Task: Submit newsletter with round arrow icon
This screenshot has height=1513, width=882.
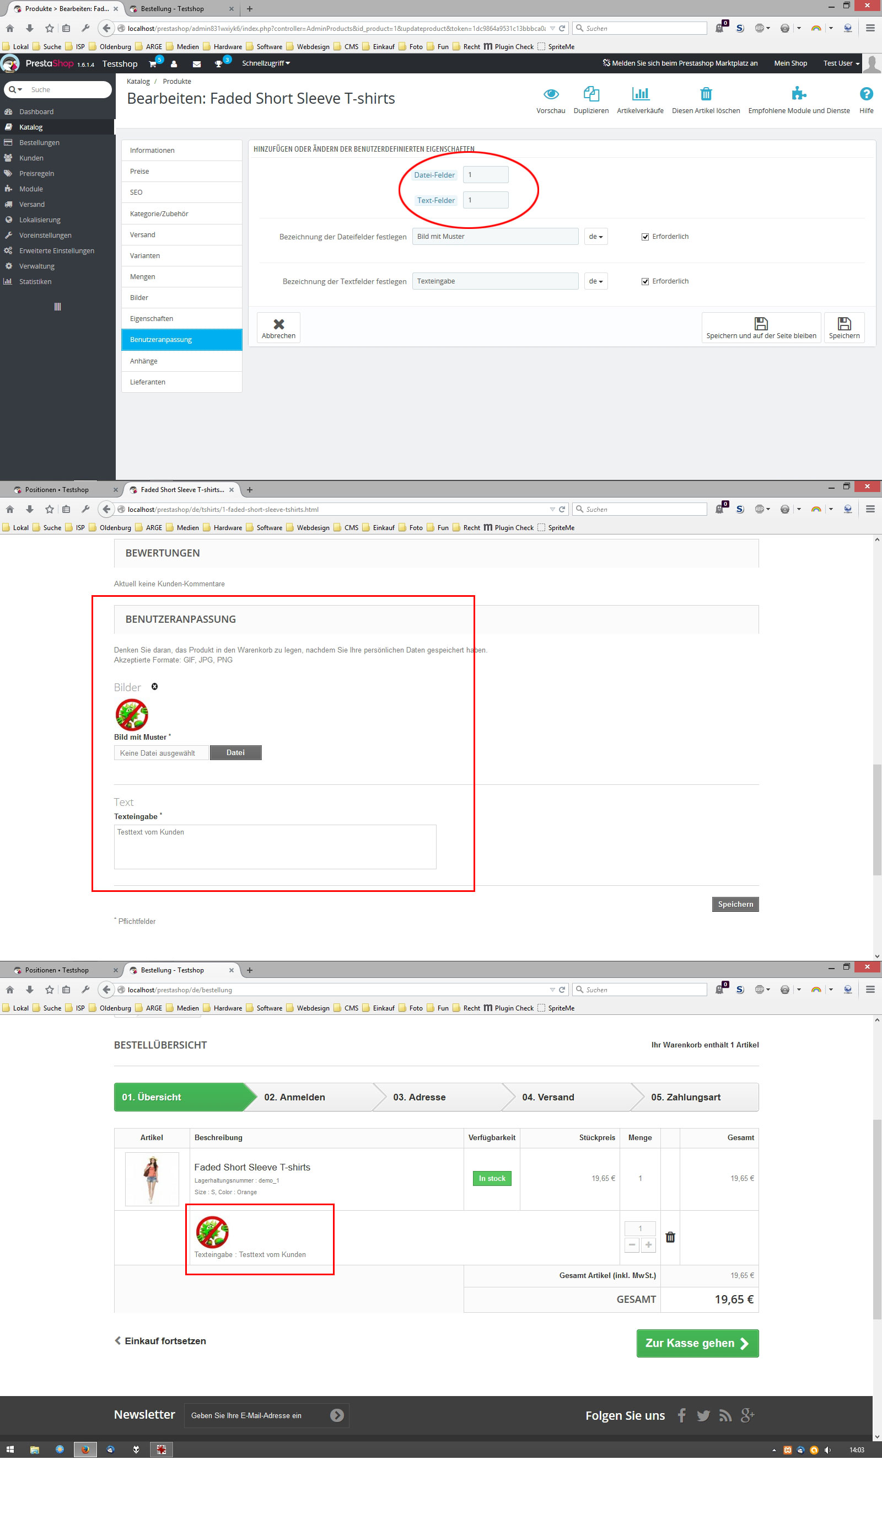Action: point(337,1415)
